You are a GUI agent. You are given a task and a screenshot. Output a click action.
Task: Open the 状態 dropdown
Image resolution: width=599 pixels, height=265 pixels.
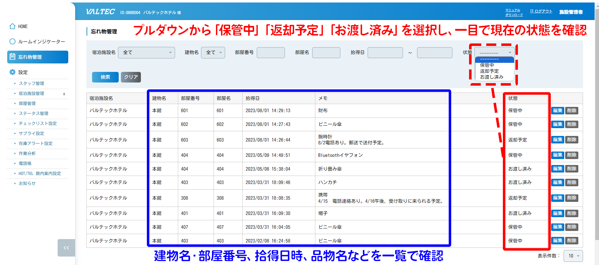tap(494, 52)
